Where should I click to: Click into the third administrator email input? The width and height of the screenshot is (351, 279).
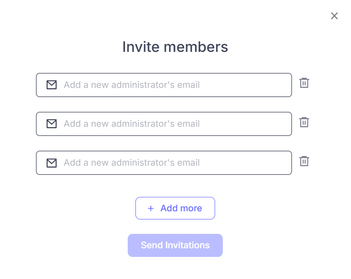click(173, 163)
